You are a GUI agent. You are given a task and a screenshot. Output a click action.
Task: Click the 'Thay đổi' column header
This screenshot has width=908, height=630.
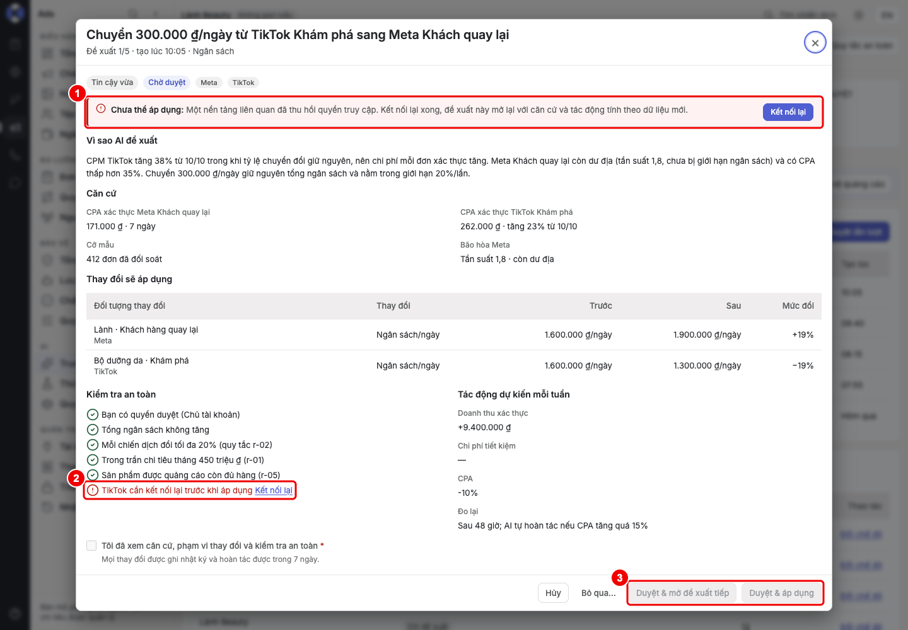[x=393, y=306]
